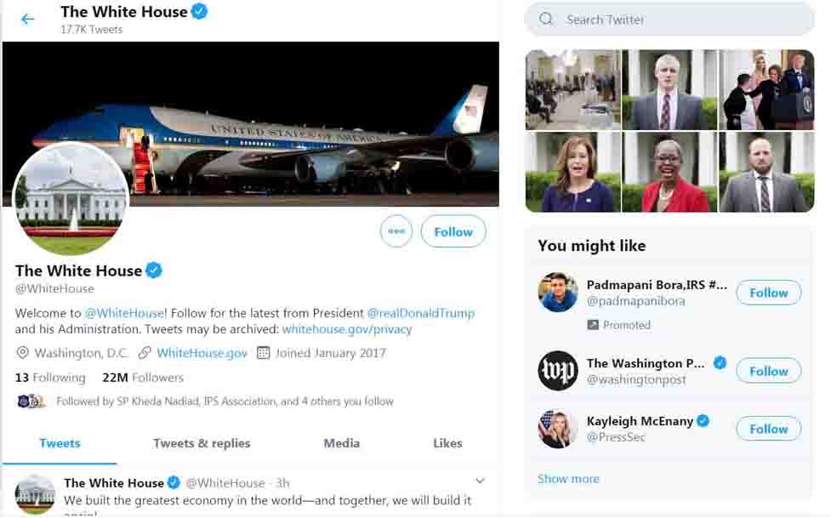Image resolution: width=831 pixels, height=518 pixels.
Task: Open The Washington Post avatar icon
Action: pos(558,371)
